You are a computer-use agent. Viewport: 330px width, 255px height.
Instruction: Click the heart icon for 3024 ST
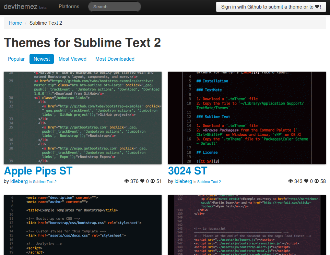pyautogui.click(x=306, y=181)
